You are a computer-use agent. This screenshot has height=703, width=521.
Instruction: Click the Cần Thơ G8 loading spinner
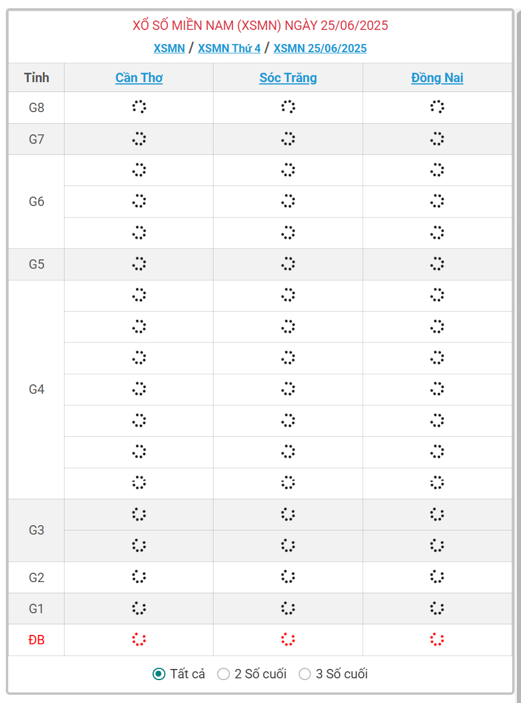(x=139, y=107)
